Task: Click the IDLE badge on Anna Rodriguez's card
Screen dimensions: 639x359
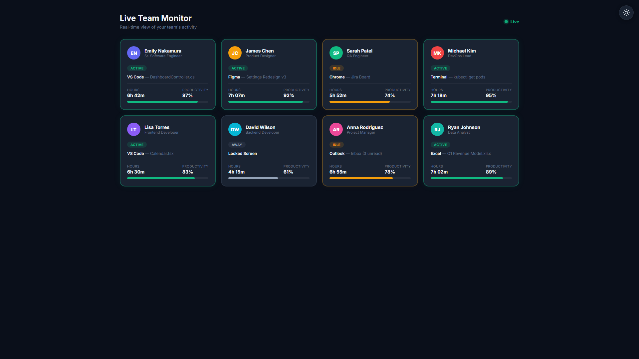Action: [x=336, y=145]
